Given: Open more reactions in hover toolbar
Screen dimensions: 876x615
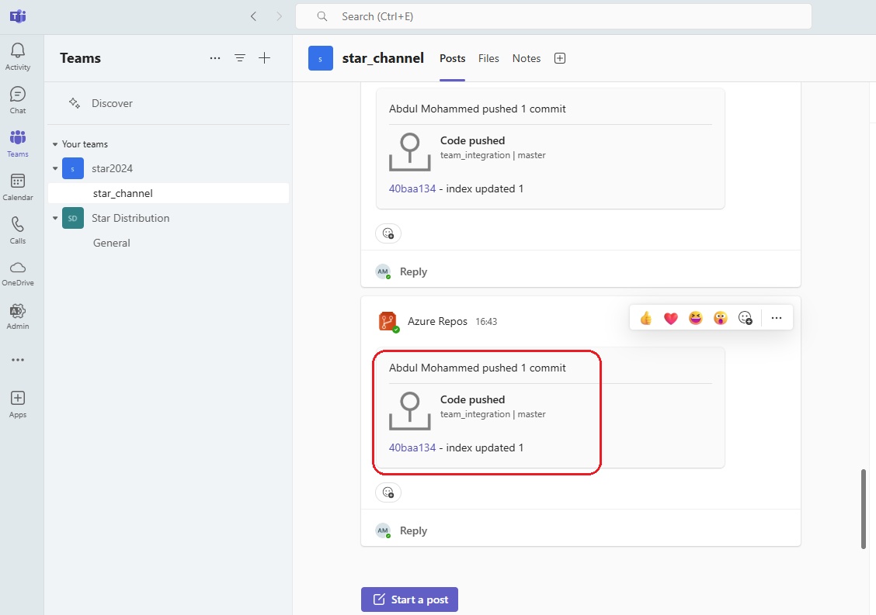Looking at the screenshot, I should pos(746,318).
